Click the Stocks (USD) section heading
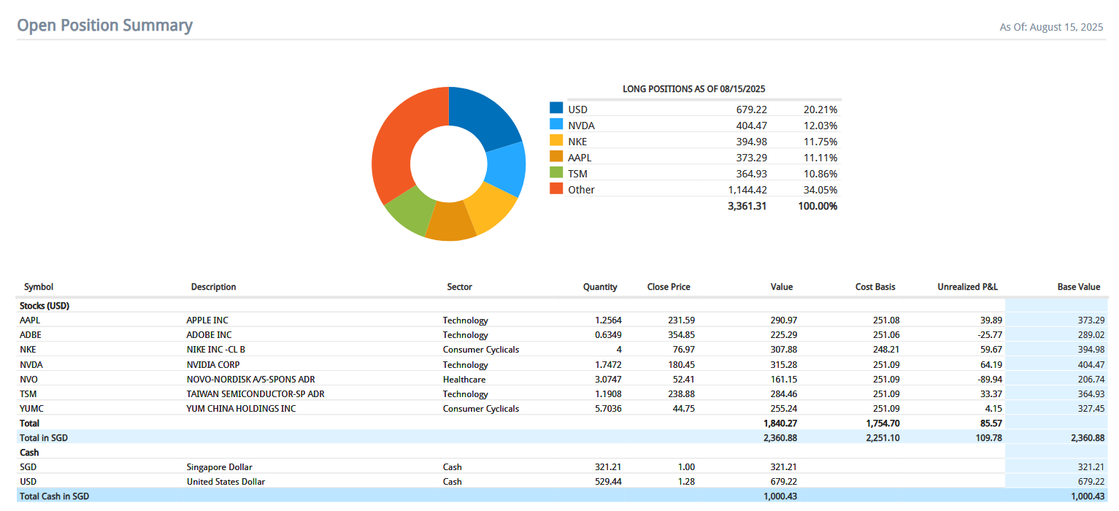This screenshot has width=1119, height=511. [45, 306]
